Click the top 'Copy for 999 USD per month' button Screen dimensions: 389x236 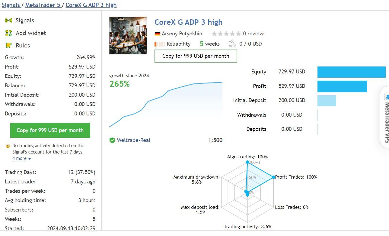195,56
